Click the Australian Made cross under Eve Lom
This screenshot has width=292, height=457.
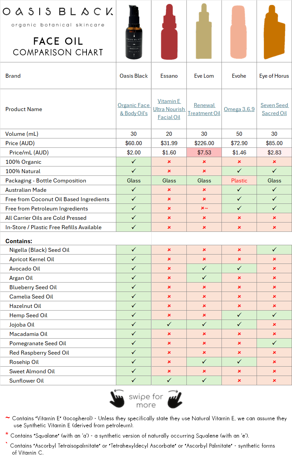[x=204, y=190]
